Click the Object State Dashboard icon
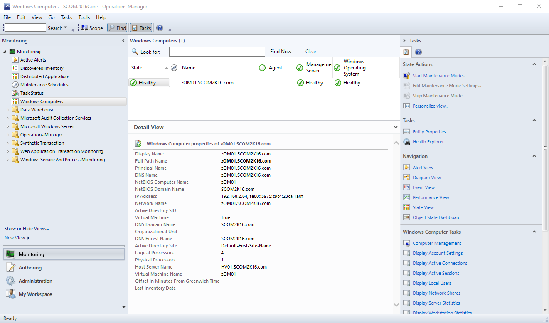 [x=406, y=217]
